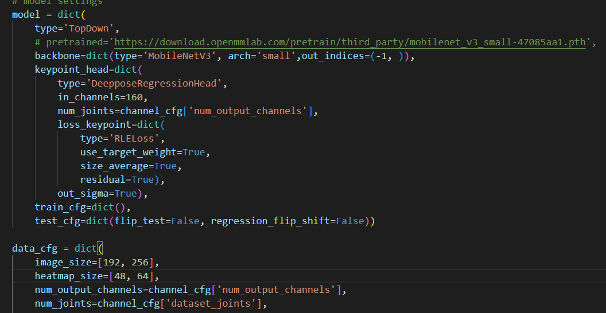Click the out_sigma parameter
This screenshot has width=606, height=313.
pyautogui.click(x=83, y=193)
